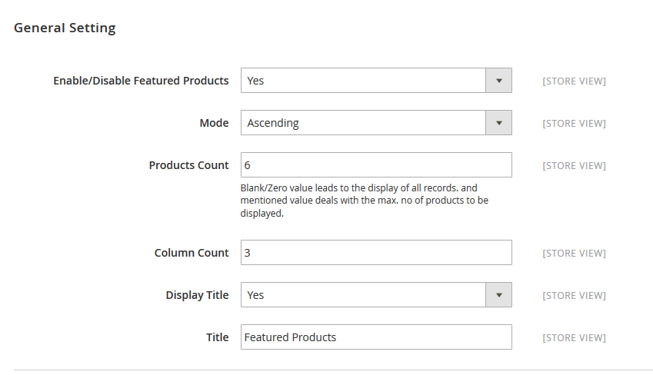Viewport: 653px width, 375px height.
Task: Focus the Products Count input field
Action: 376,165
